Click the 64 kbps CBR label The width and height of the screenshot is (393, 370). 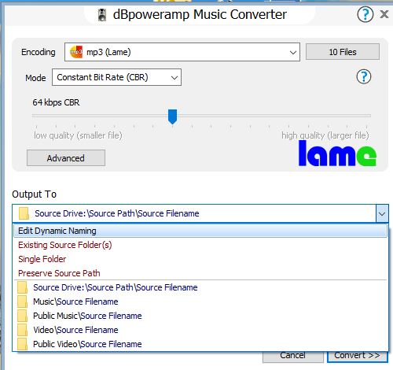click(56, 102)
